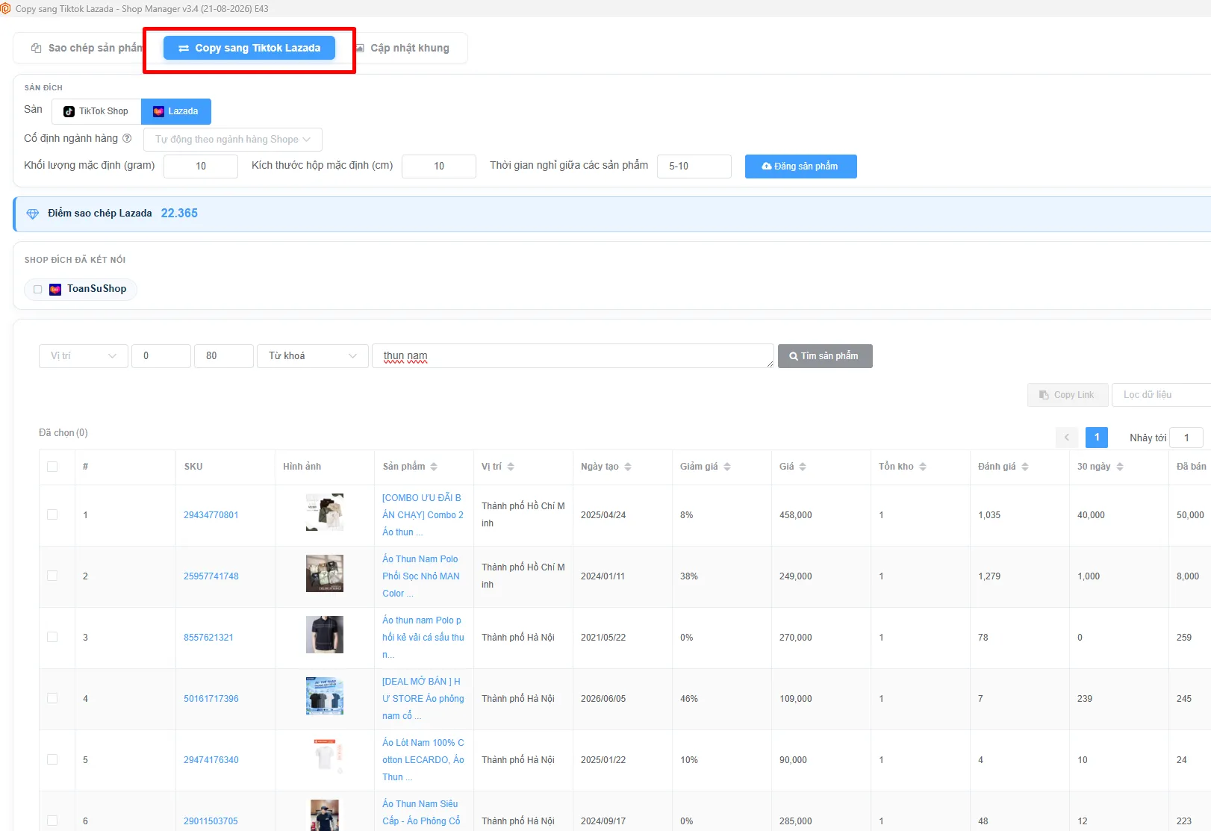The width and height of the screenshot is (1211, 831).
Task: Click the Lọc dữ liệu filter field
Action: pyautogui.click(x=1161, y=395)
